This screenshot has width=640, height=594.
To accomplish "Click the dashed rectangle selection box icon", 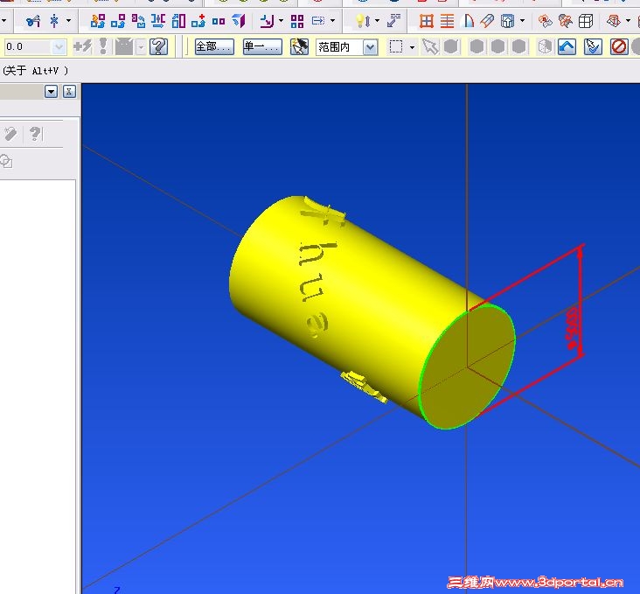I will (x=396, y=47).
